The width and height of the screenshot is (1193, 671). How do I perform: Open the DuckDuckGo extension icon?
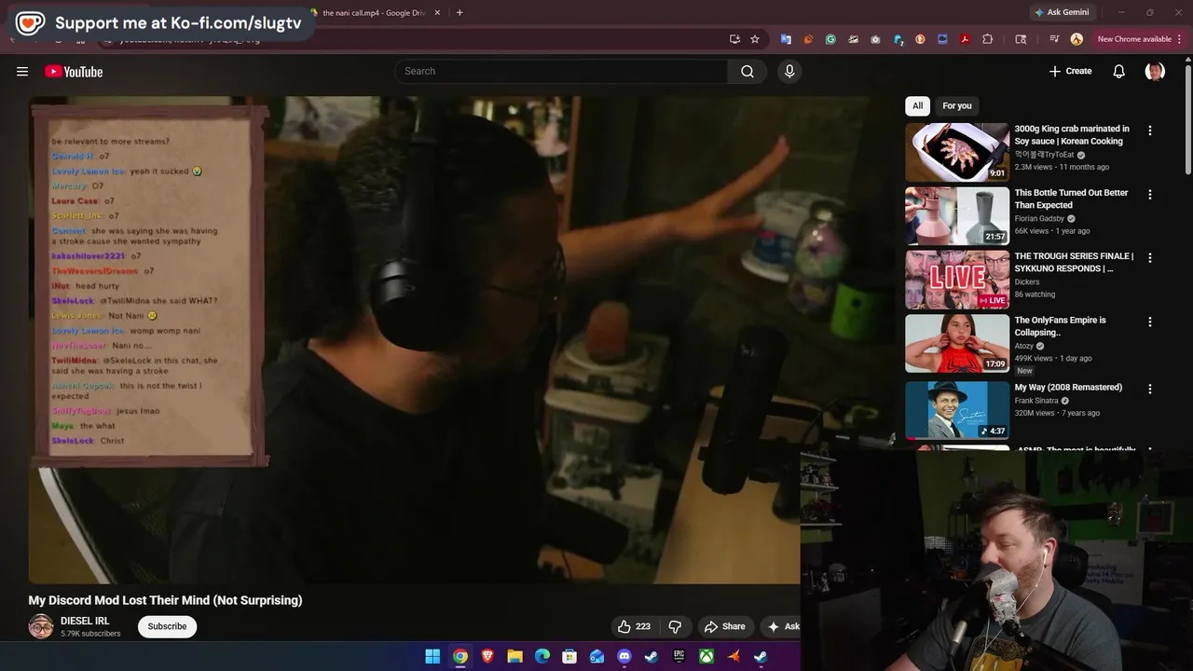(x=920, y=39)
